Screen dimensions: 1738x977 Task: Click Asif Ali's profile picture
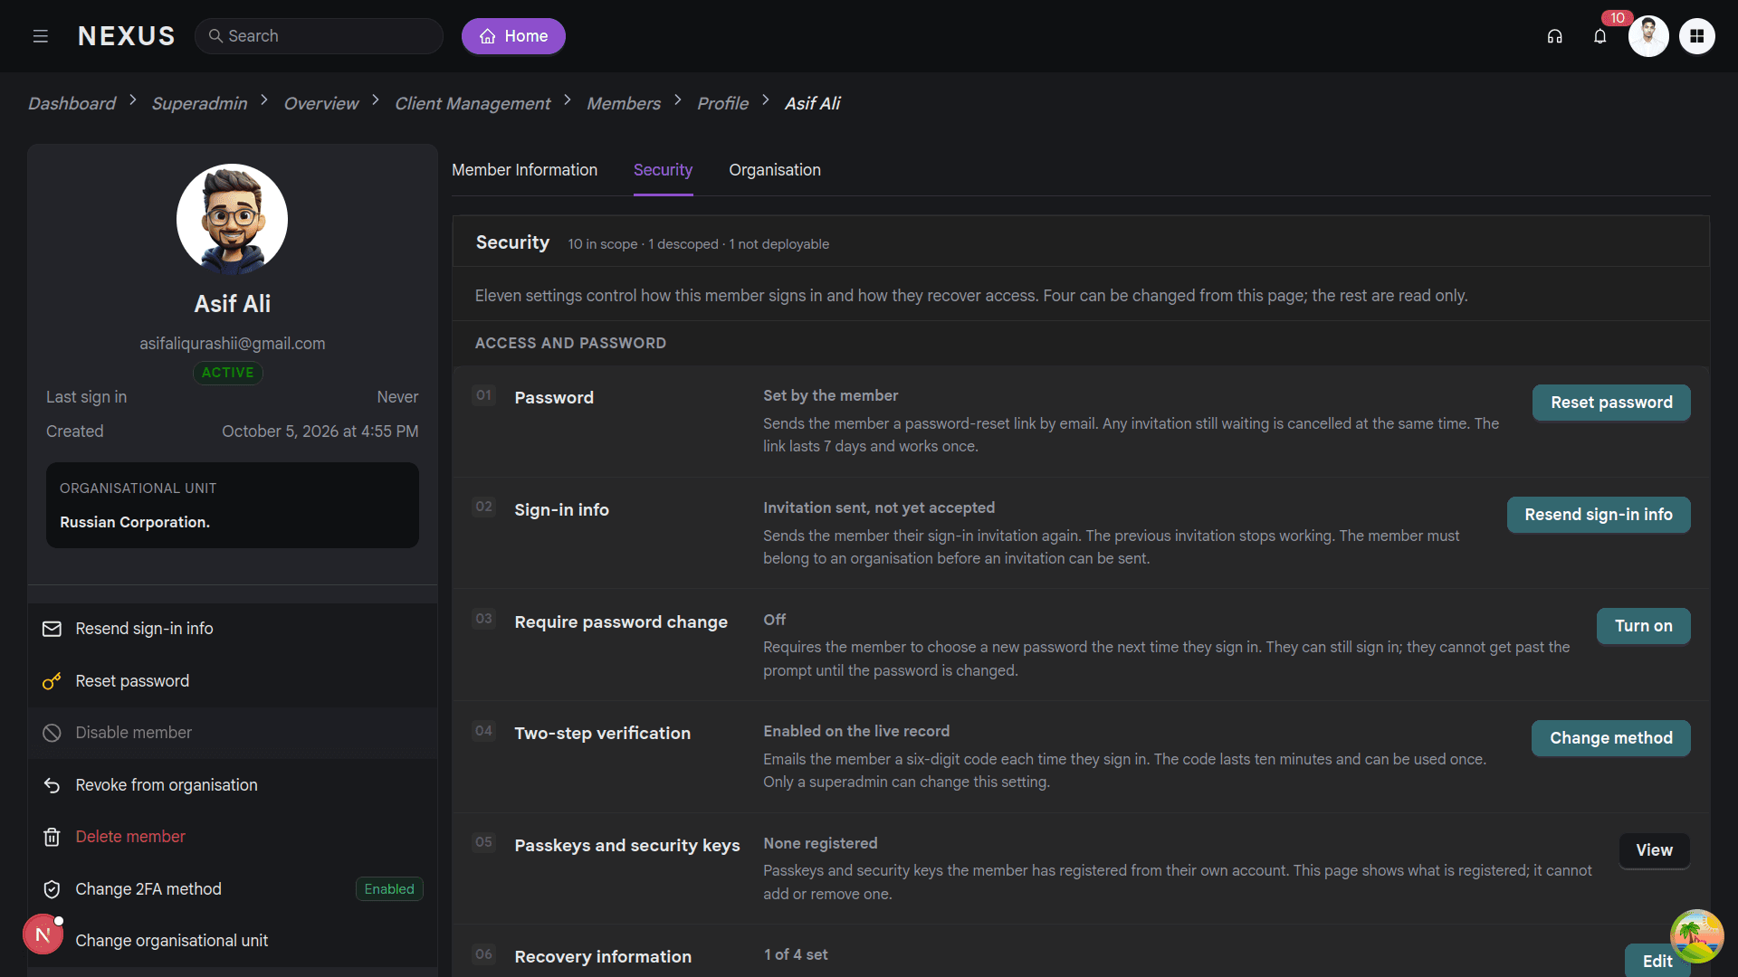[x=232, y=219]
